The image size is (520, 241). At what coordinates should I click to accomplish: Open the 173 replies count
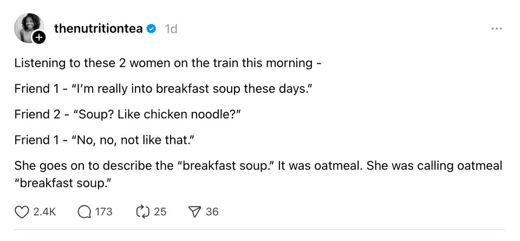click(x=104, y=212)
